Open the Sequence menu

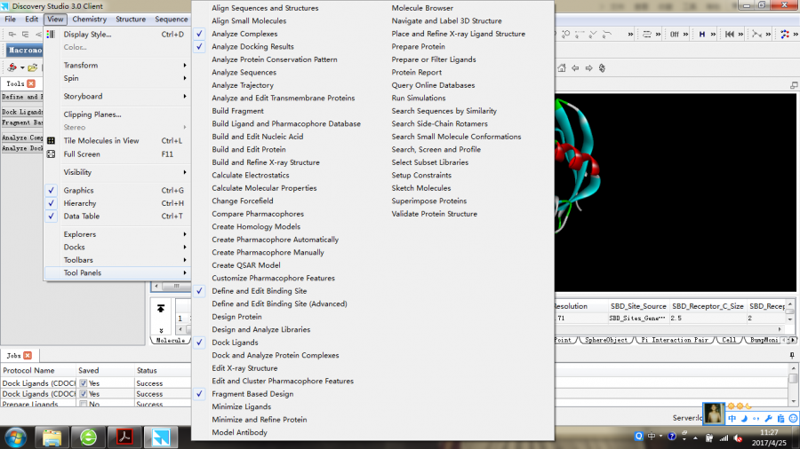click(x=172, y=20)
